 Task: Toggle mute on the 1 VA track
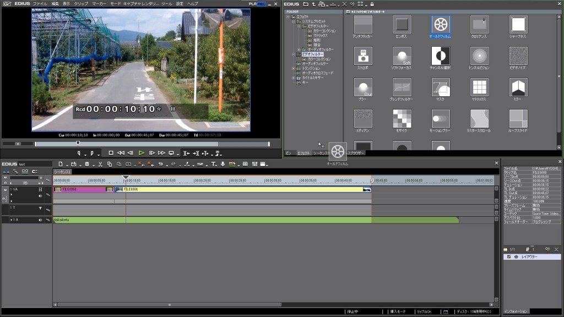(x=40, y=196)
